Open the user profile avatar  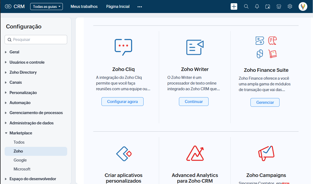[303, 7]
